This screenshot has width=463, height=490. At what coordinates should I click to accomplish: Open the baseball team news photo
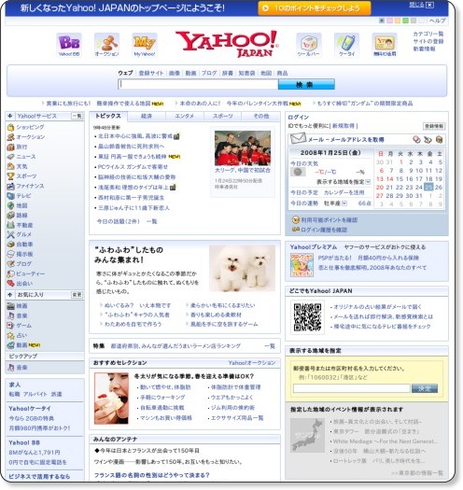pos(243,148)
